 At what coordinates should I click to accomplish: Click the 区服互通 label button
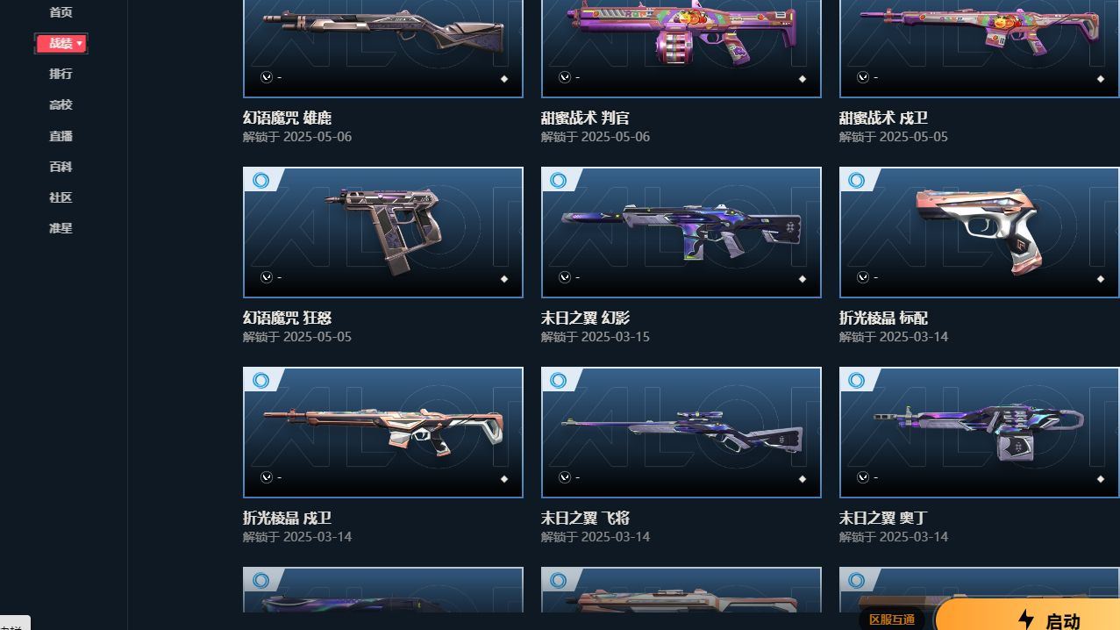892,619
